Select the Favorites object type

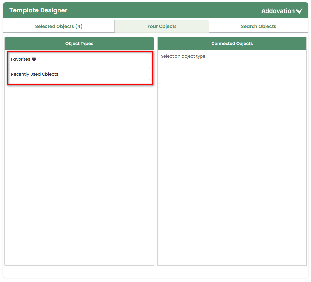(79, 59)
